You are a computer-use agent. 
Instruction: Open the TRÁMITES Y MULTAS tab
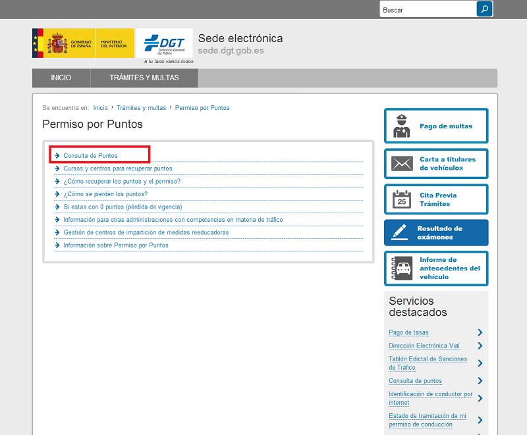tap(144, 78)
